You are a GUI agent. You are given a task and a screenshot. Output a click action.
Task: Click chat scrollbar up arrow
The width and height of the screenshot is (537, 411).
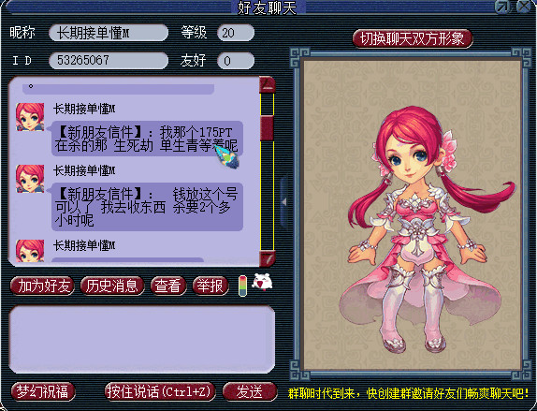click(x=268, y=84)
